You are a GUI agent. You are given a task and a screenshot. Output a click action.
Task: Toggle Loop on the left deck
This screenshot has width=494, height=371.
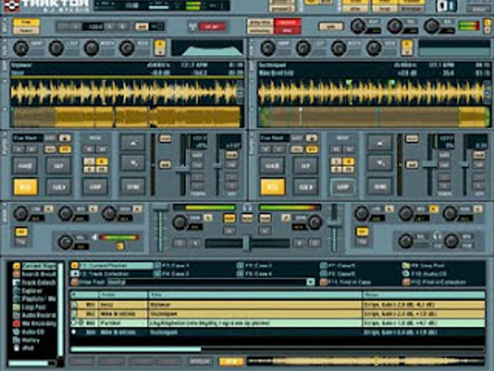(95, 187)
